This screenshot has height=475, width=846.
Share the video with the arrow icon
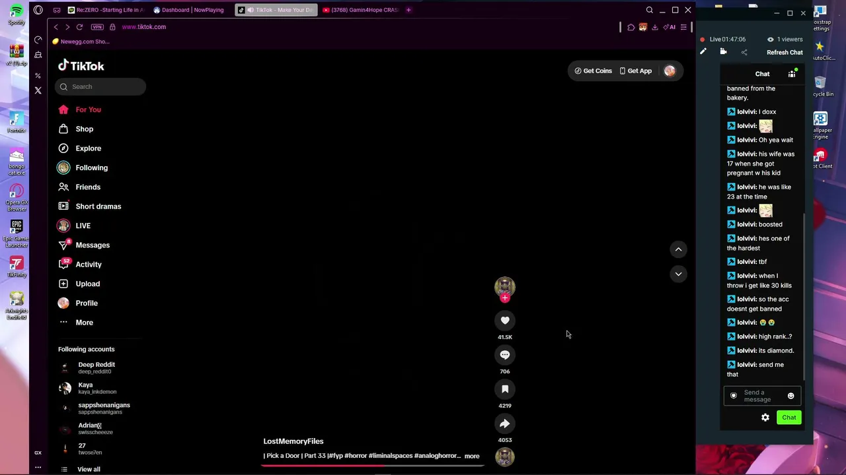[505, 424]
